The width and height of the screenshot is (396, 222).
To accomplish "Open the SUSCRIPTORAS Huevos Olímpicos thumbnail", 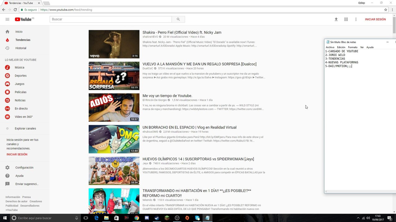I will [x=114, y=171].
